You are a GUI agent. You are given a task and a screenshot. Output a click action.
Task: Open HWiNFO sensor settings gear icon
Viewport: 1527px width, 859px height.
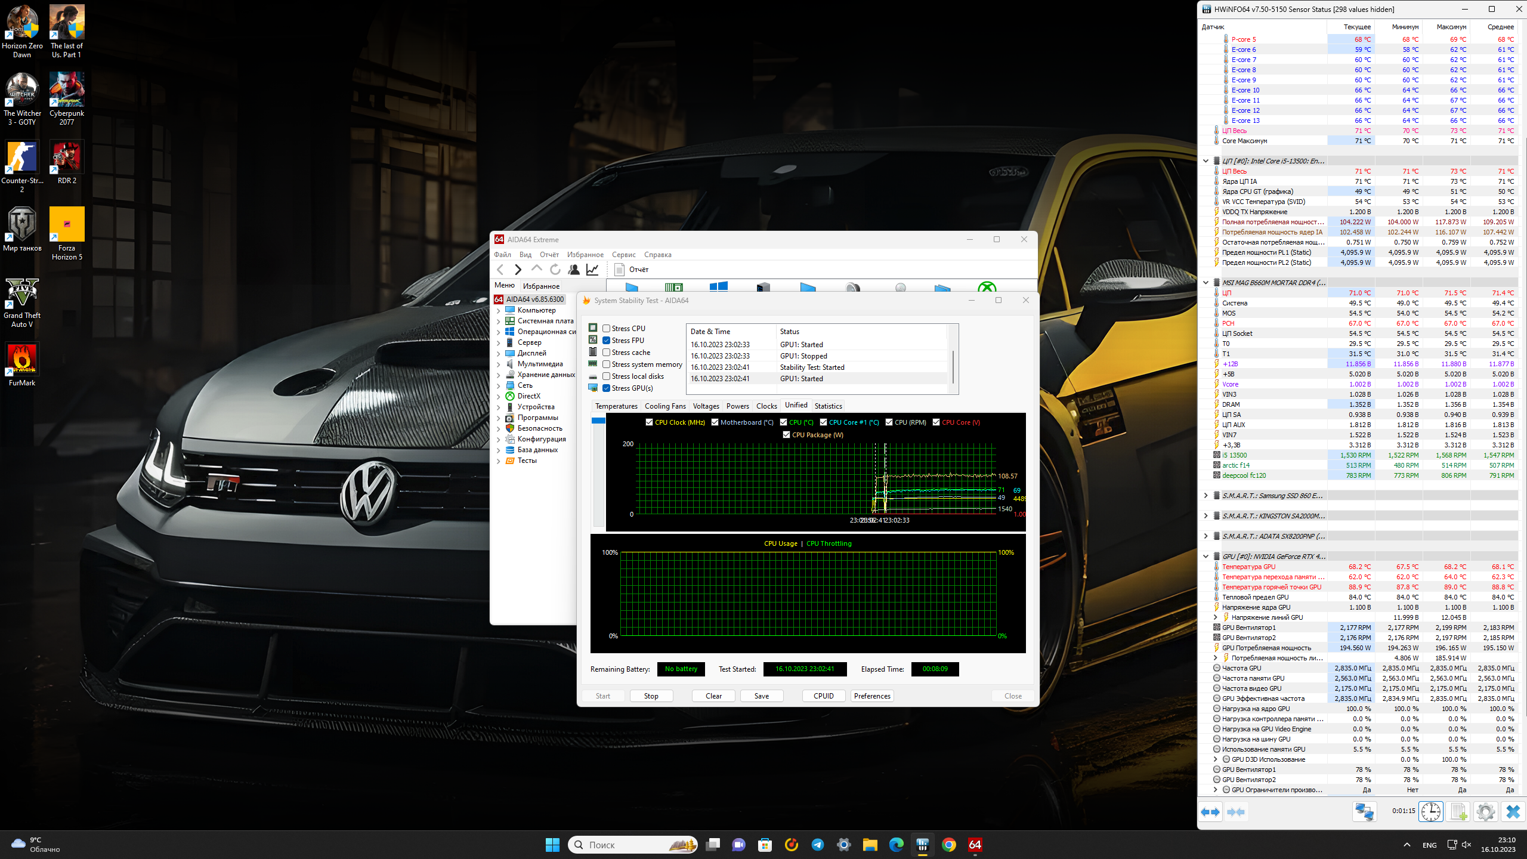[1485, 811]
